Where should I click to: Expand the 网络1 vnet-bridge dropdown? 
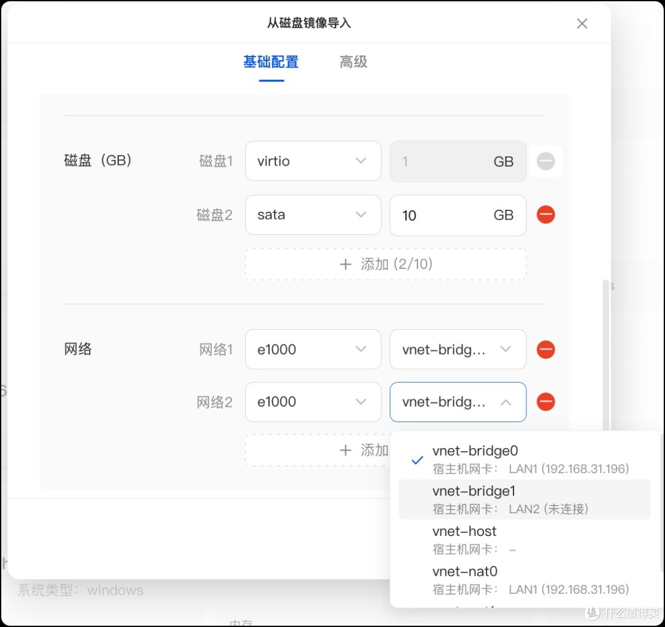[458, 349]
